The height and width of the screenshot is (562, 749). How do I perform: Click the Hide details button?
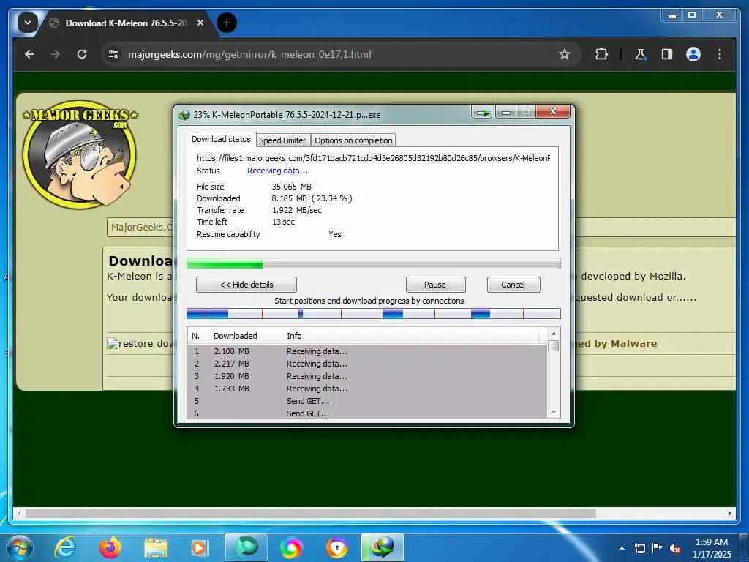(x=246, y=285)
